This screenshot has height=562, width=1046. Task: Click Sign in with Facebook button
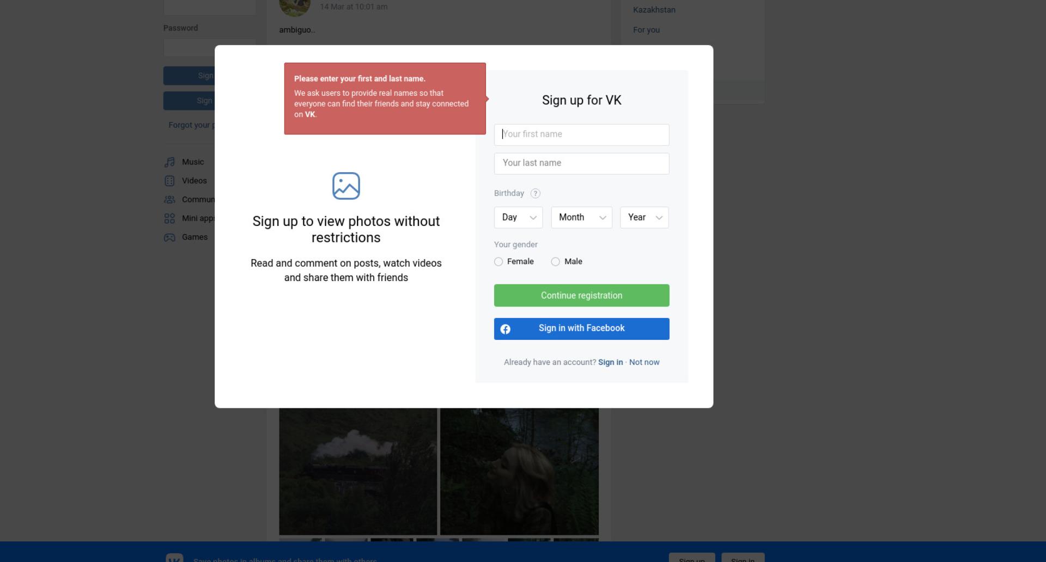pyautogui.click(x=581, y=329)
